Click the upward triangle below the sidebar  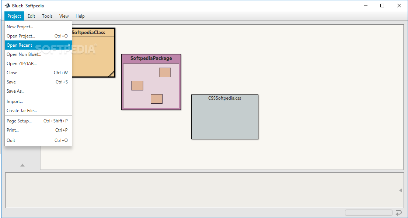(22, 165)
